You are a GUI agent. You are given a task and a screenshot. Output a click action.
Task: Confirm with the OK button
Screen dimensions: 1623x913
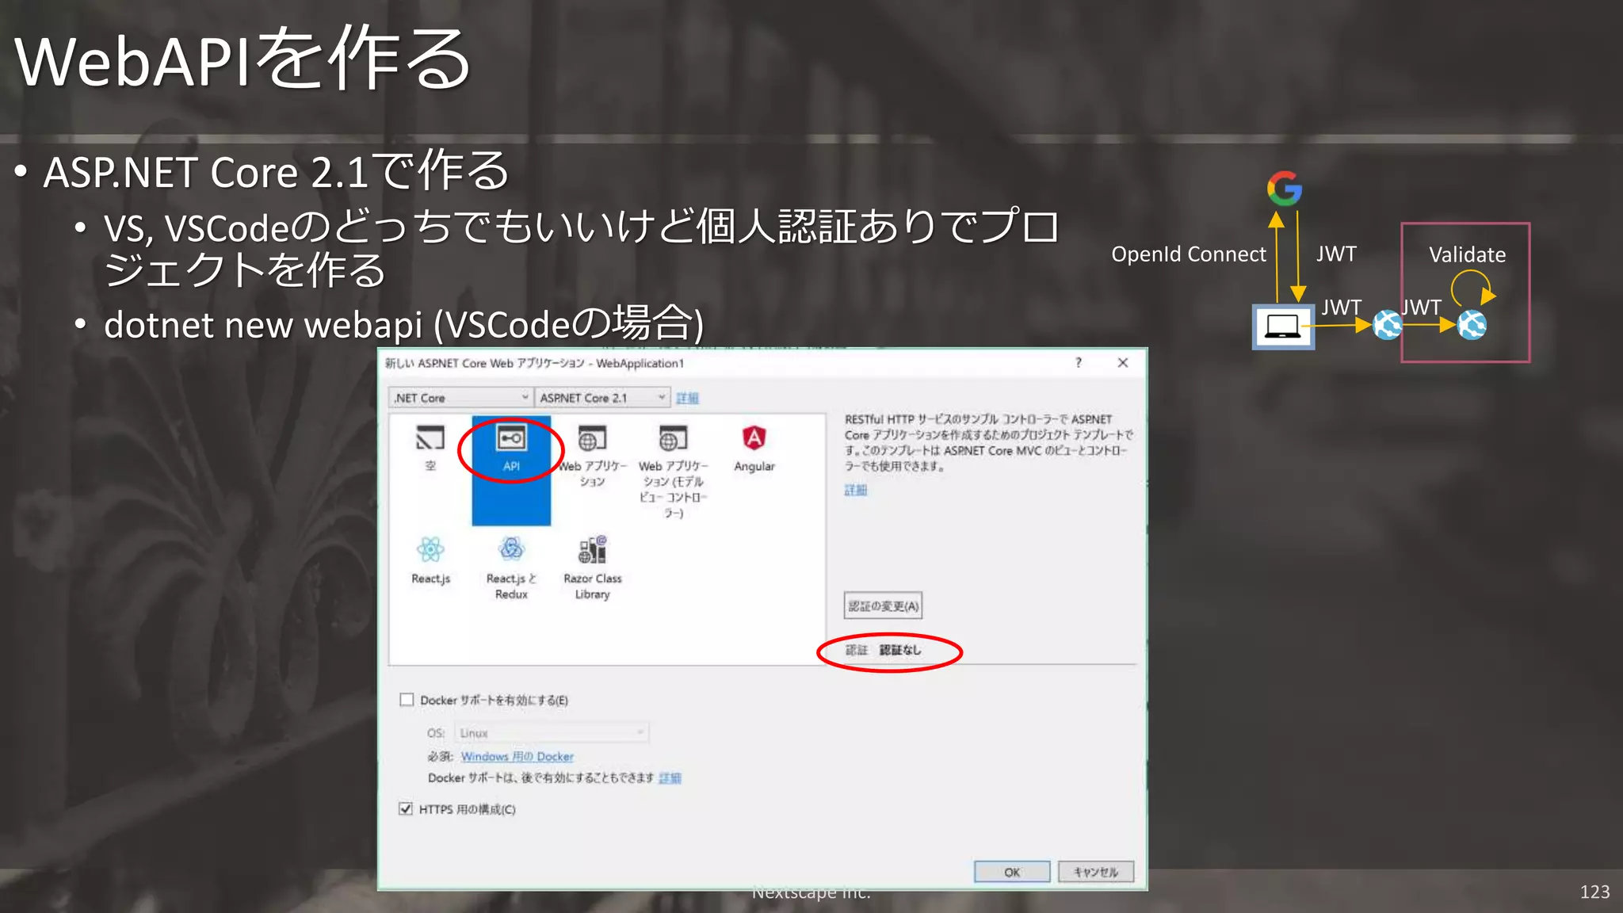coord(1012,872)
